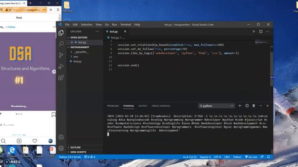
Task: Create new Instagram post plus icon
Action: click(x=19, y=141)
